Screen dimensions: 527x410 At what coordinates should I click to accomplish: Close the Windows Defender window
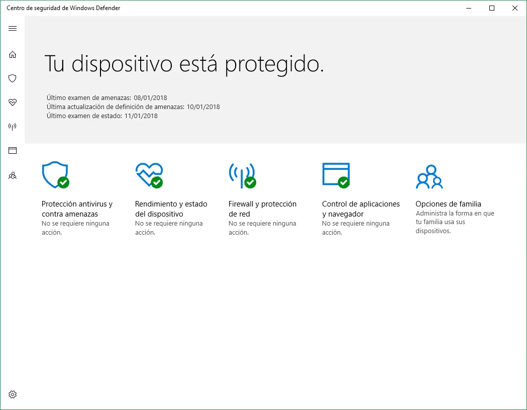pos(514,8)
